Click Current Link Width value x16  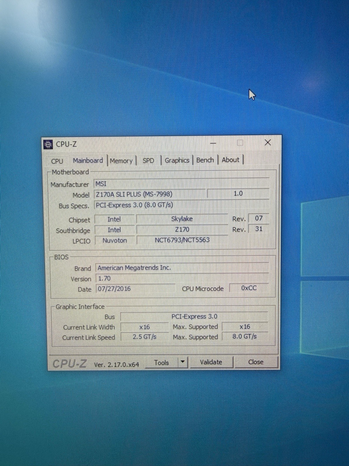[x=145, y=327]
